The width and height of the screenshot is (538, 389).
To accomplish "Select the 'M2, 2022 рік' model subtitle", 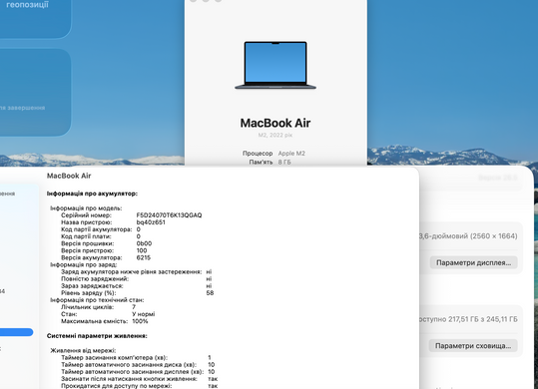I will [275, 135].
